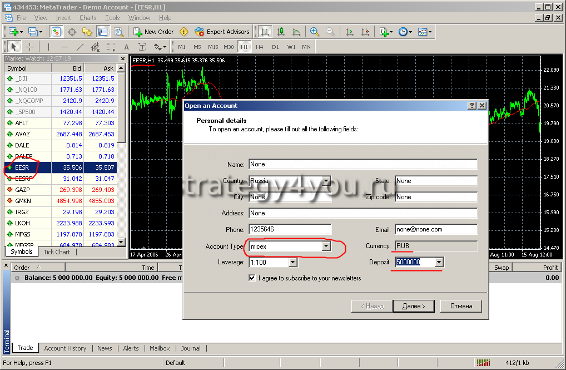
Task: Open the View menu
Action: (41, 18)
